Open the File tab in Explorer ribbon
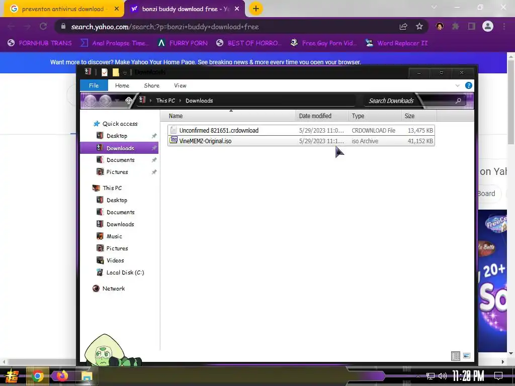 (x=94, y=85)
